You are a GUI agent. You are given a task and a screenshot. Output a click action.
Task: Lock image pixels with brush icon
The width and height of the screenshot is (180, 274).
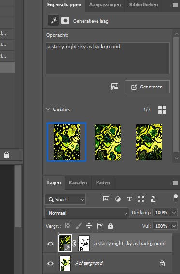(79, 226)
